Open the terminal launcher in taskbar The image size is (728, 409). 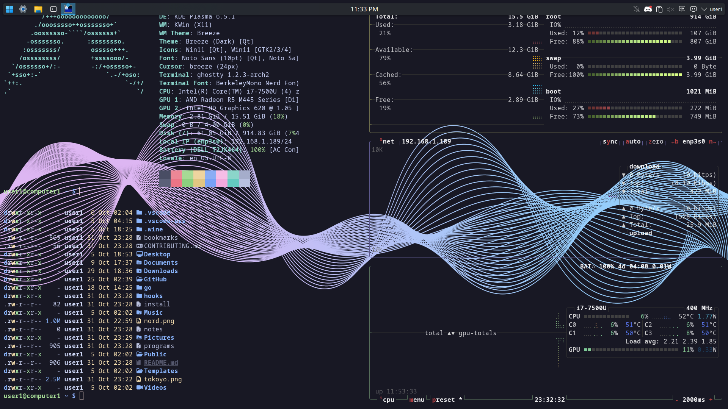[53, 9]
